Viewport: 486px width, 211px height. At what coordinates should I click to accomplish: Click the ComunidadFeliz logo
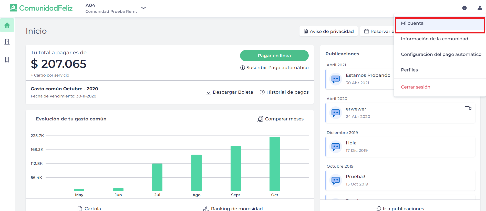(41, 8)
